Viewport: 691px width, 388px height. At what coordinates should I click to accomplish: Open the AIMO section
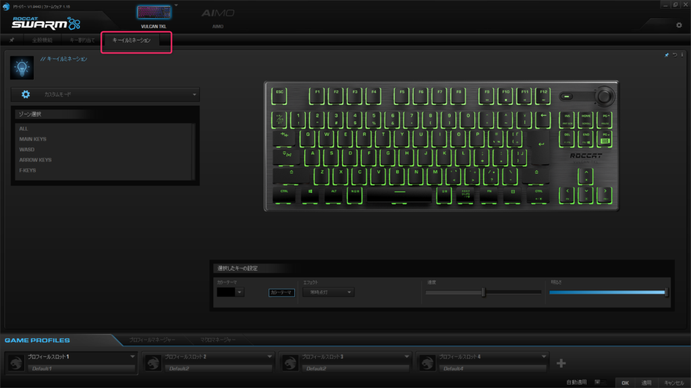click(218, 18)
